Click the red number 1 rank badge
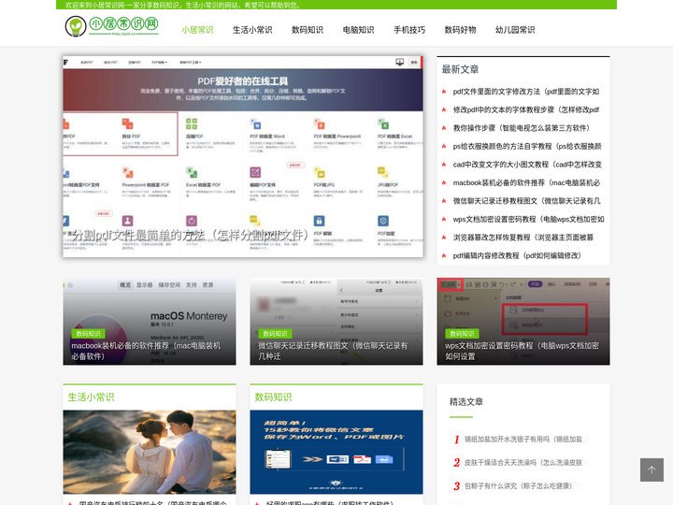Image resolution: width=673 pixels, height=505 pixels. (457, 440)
